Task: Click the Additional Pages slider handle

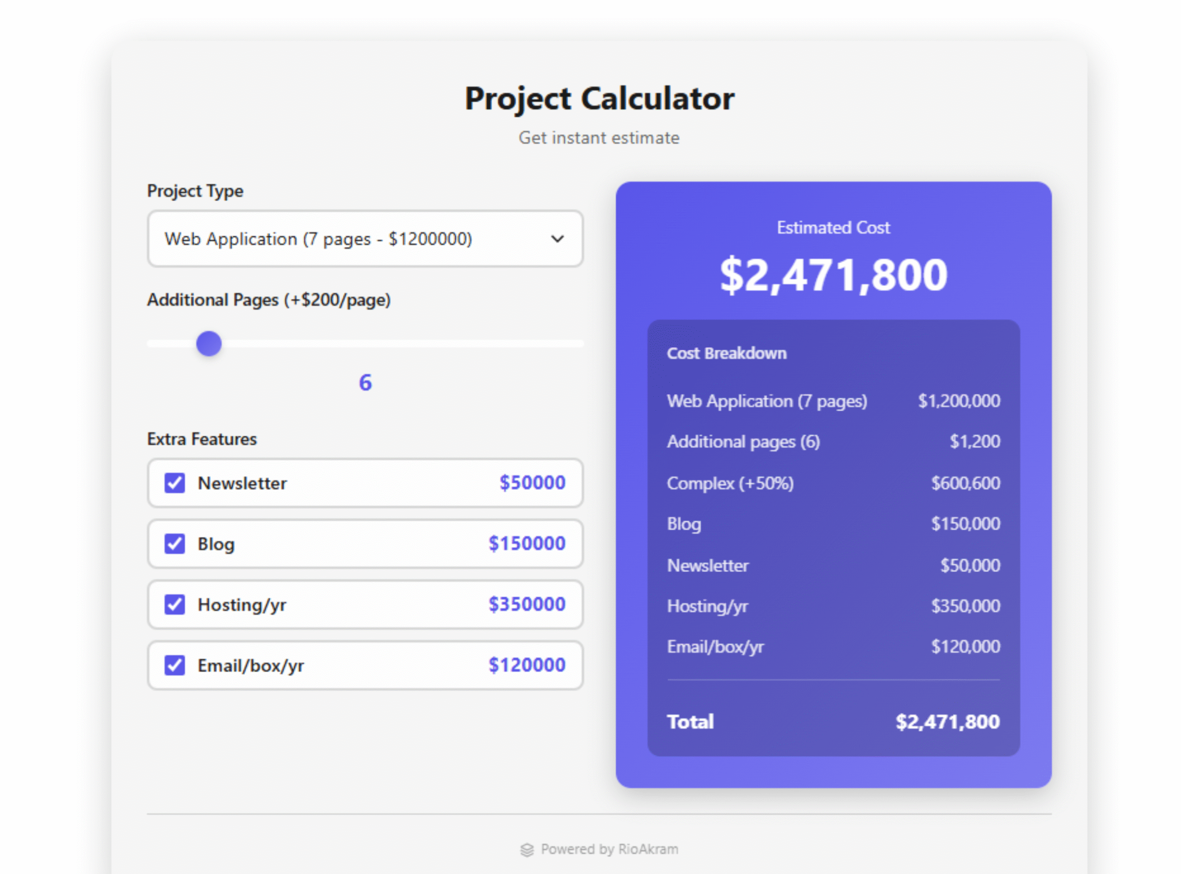Action: coord(209,344)
